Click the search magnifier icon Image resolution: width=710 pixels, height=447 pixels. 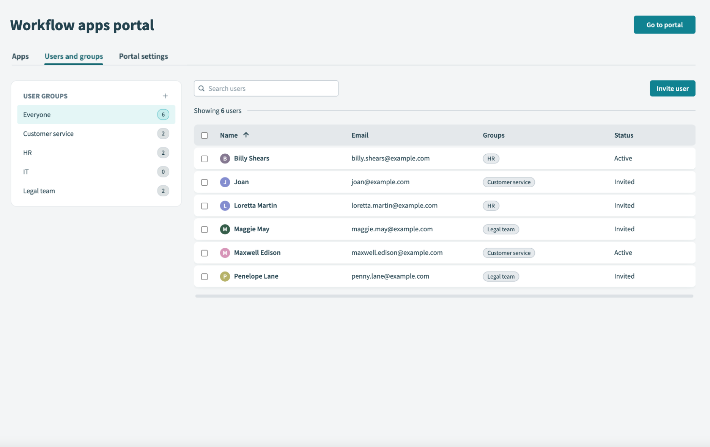(202, 88)
